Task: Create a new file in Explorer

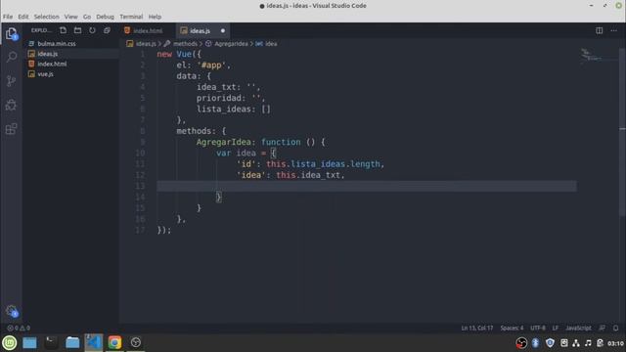Action: point(63,30)
